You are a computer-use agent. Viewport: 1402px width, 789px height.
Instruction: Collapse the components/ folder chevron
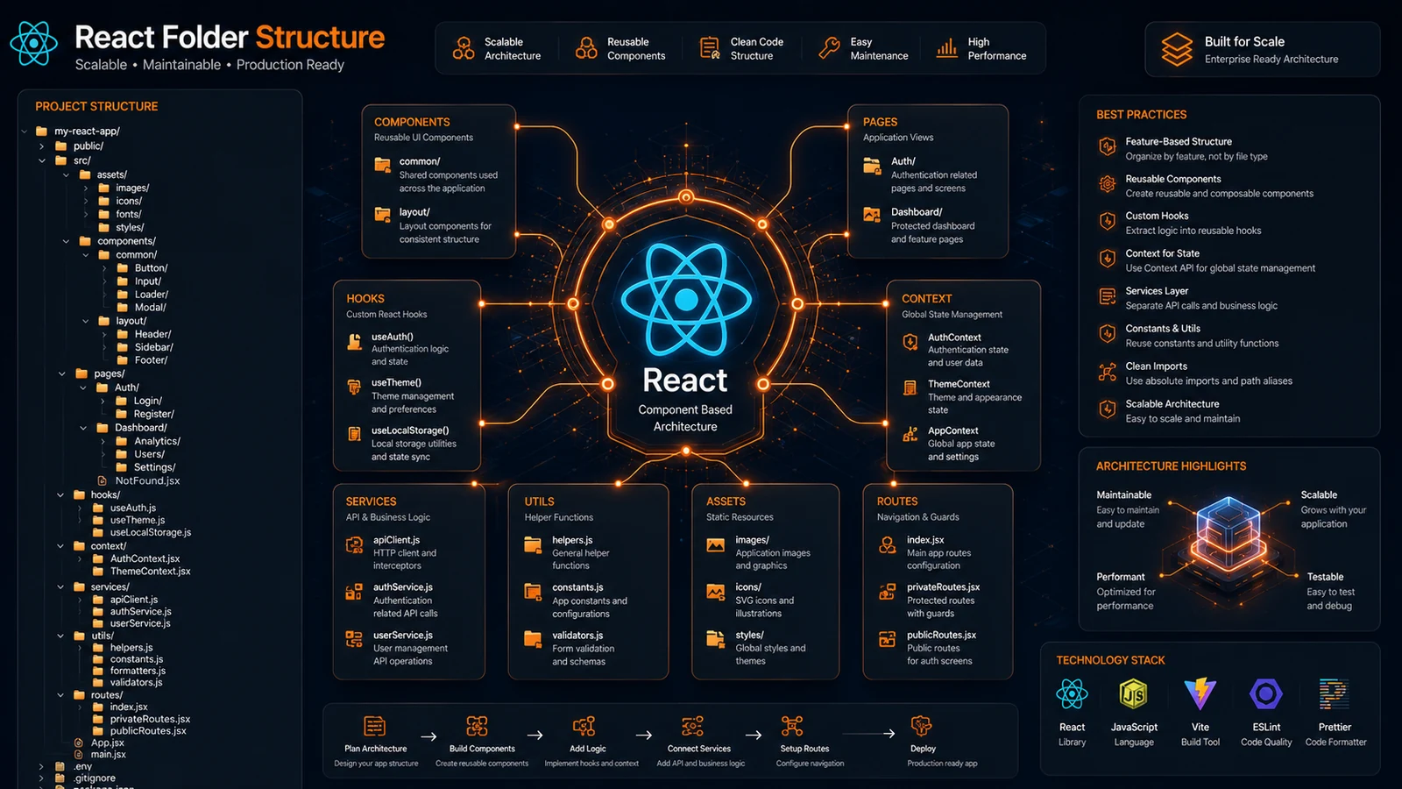click(66, 241)
